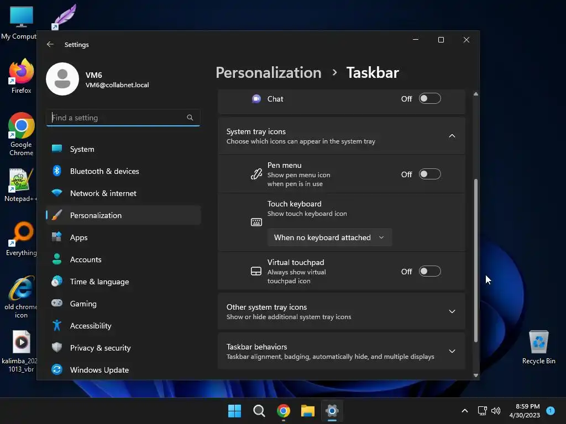The width and height of the screenshot is (566, 424).
Task: Open the Windows Start button
Action: tap(234, 411)
